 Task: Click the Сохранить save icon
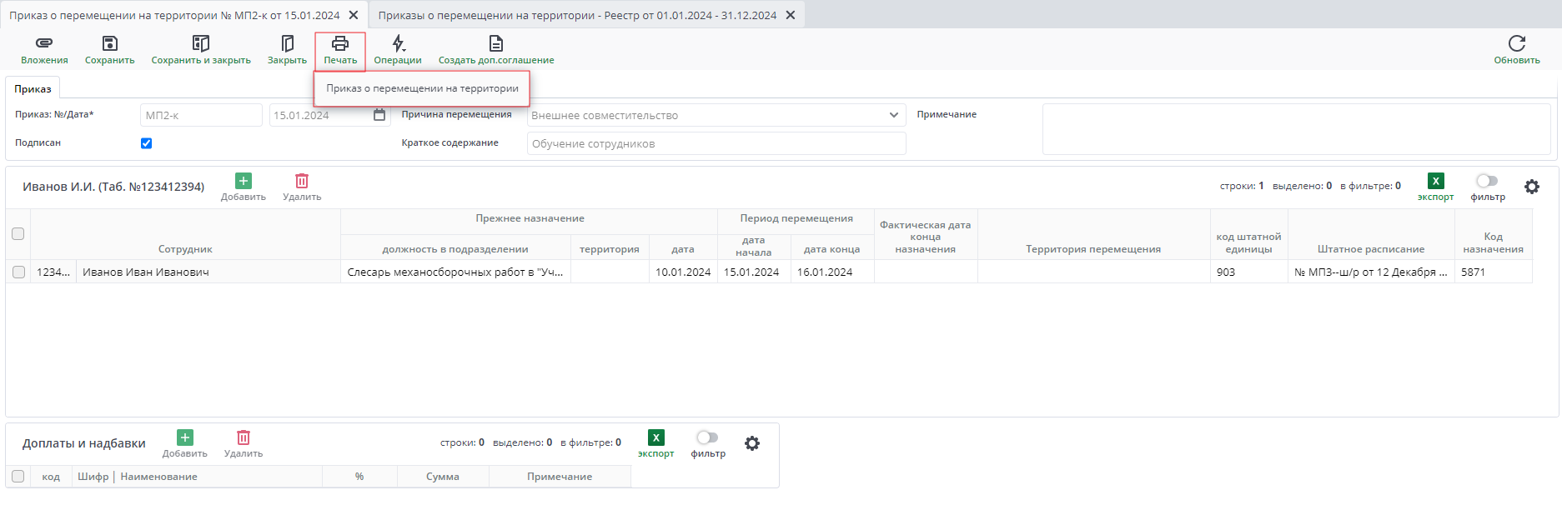pos(109,43)
